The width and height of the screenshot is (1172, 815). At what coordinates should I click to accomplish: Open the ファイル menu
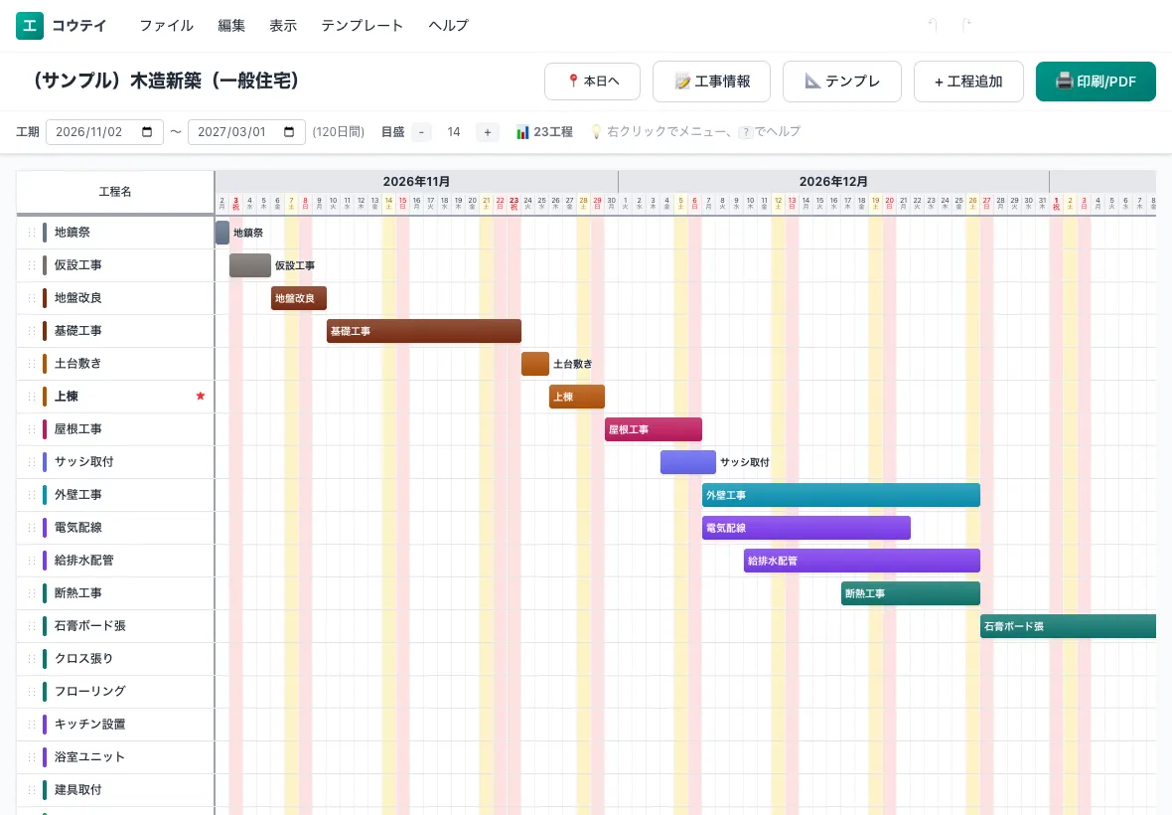(x=167, y=26)
